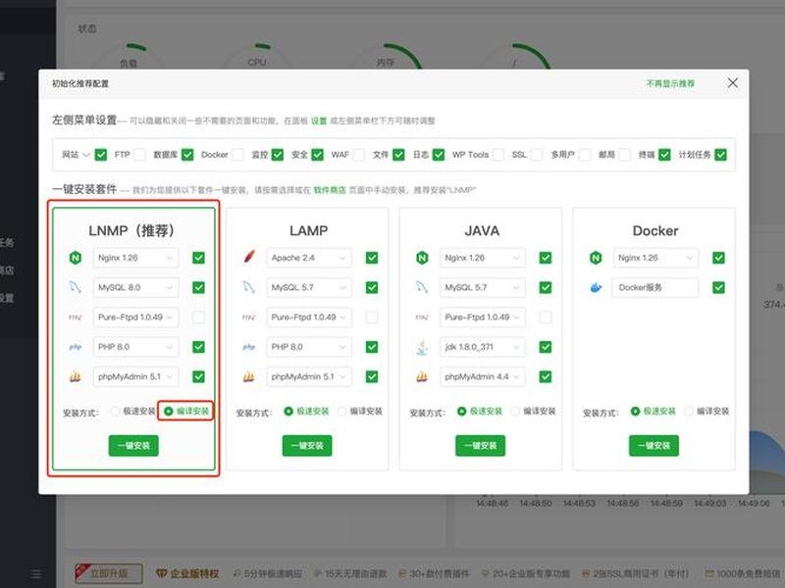Image resolution: width=785 pixels, height=588 pixels.
Task: Open Apache 2.4 version dropdown
Action: pos(309,258)
